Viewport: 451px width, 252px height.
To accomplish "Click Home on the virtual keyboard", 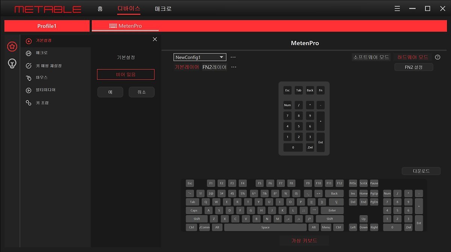I will pos(363,193).
